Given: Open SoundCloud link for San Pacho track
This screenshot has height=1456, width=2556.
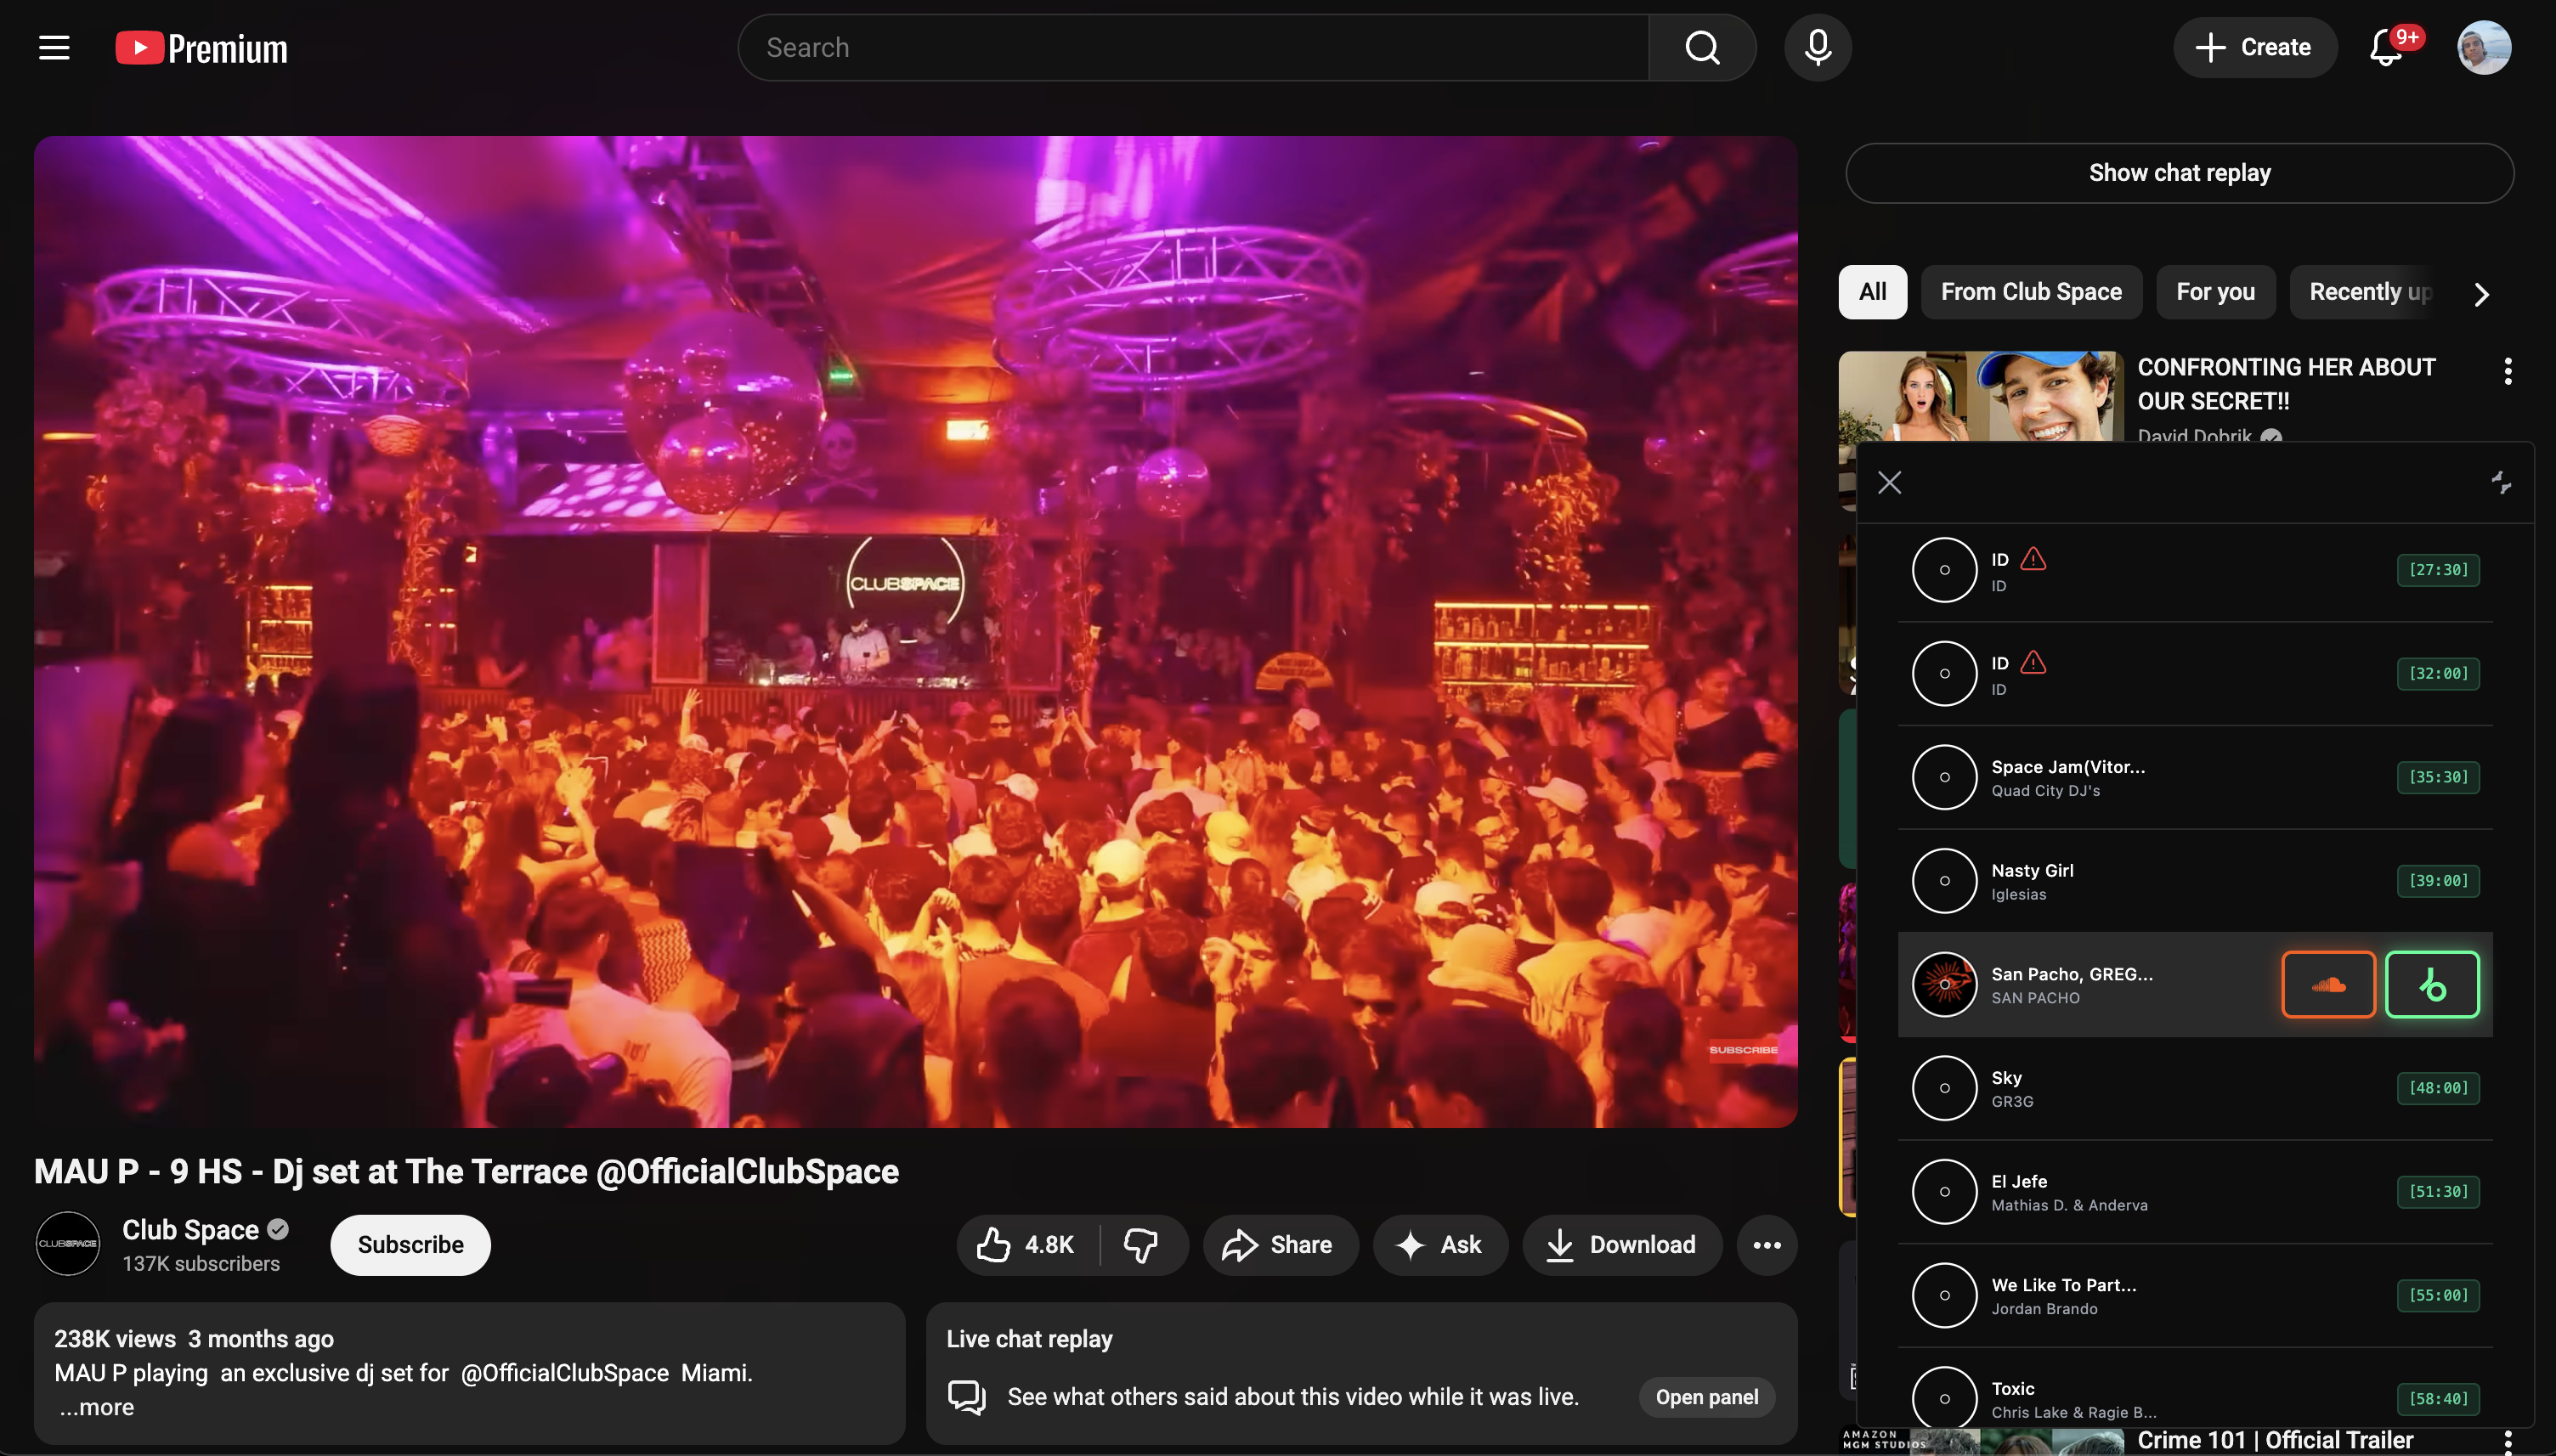Looking at the screenshot, I should (2328, 985).
